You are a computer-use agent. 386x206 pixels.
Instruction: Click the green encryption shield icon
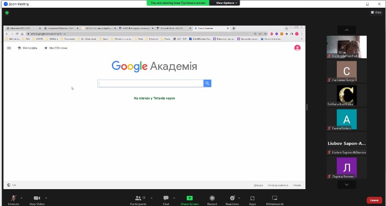point(7,13)
